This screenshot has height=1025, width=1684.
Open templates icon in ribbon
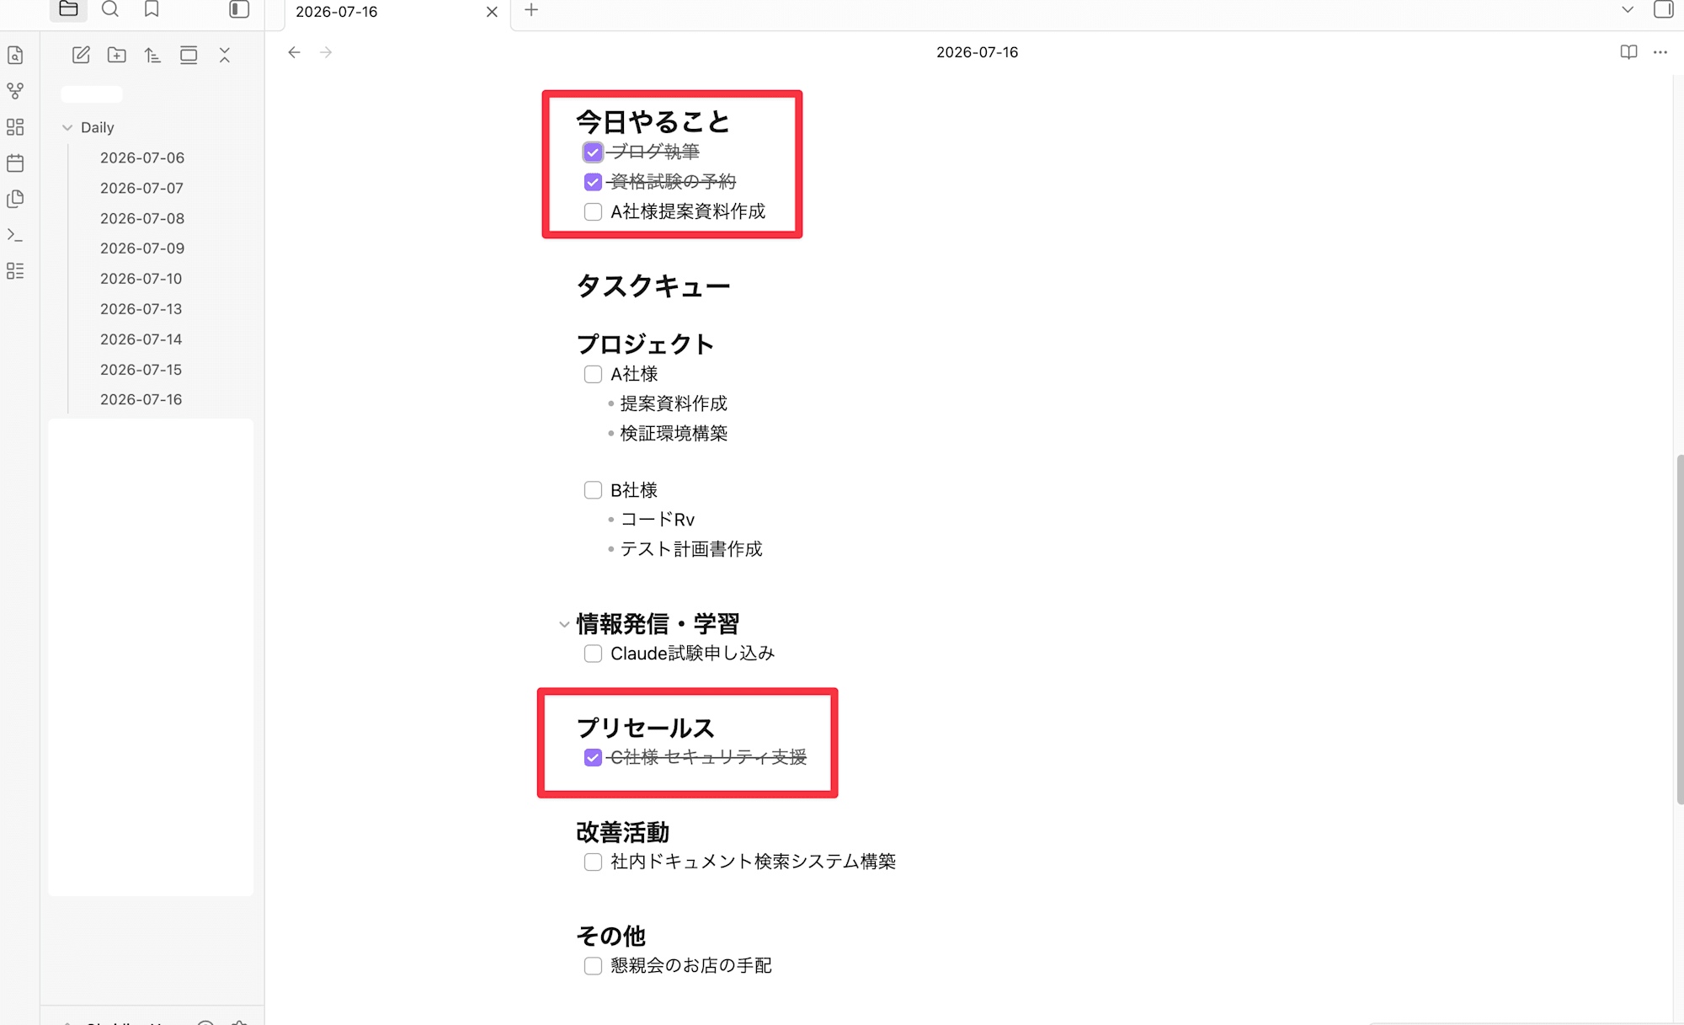coord(15,199)
